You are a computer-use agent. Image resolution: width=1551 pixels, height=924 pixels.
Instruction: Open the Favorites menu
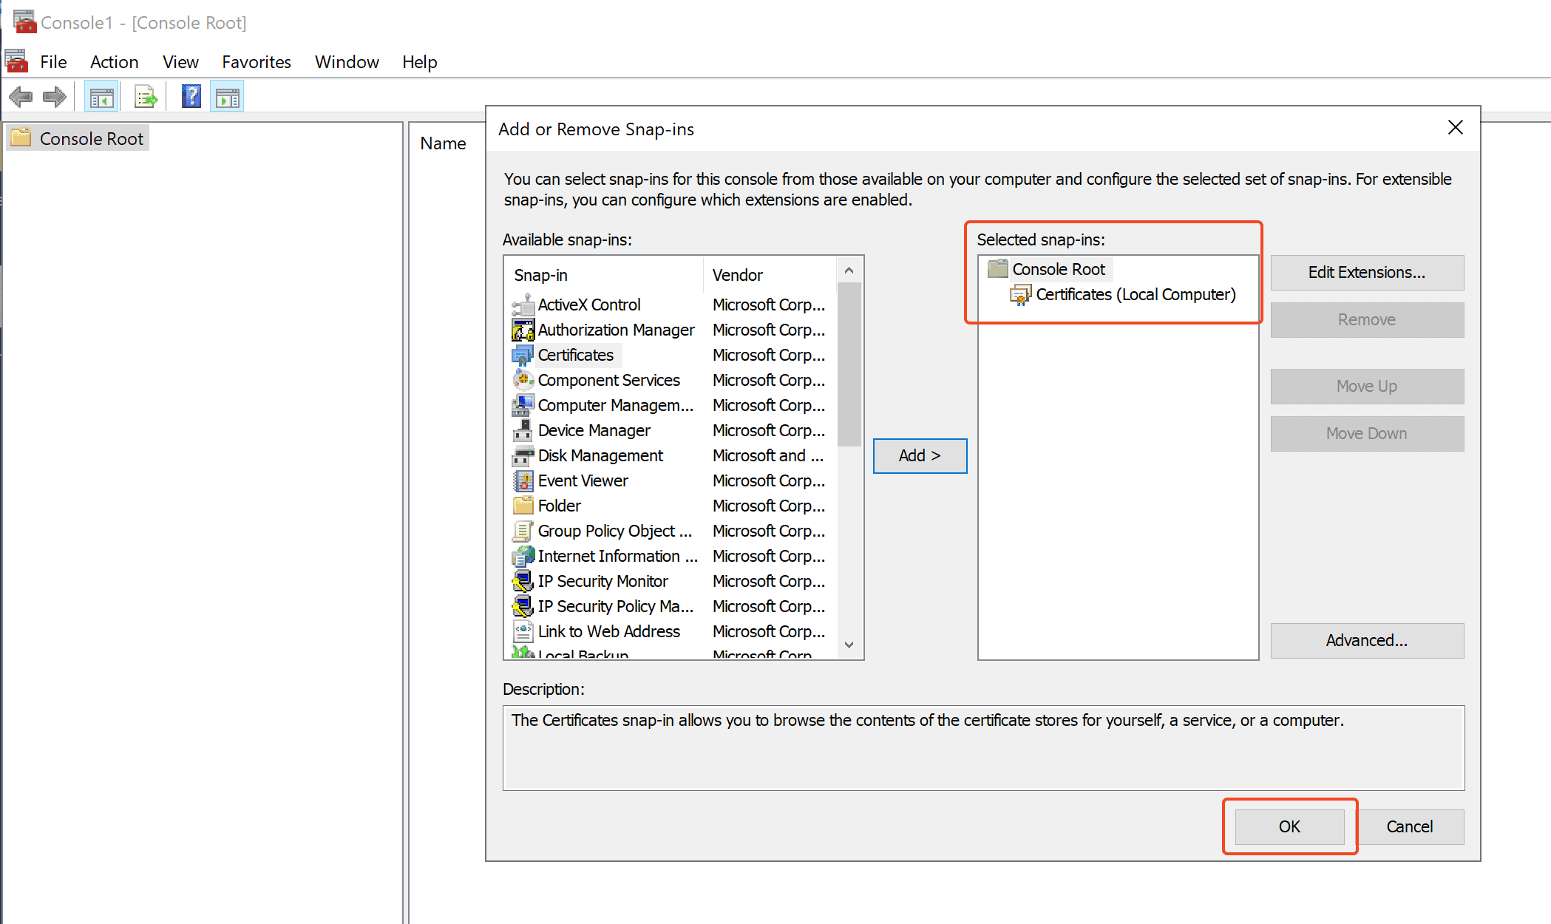(257, 62)
